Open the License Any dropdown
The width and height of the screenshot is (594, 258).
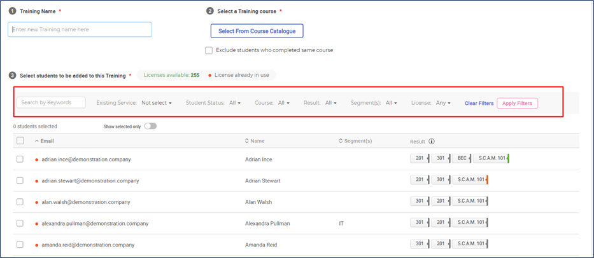coord(443,103)
